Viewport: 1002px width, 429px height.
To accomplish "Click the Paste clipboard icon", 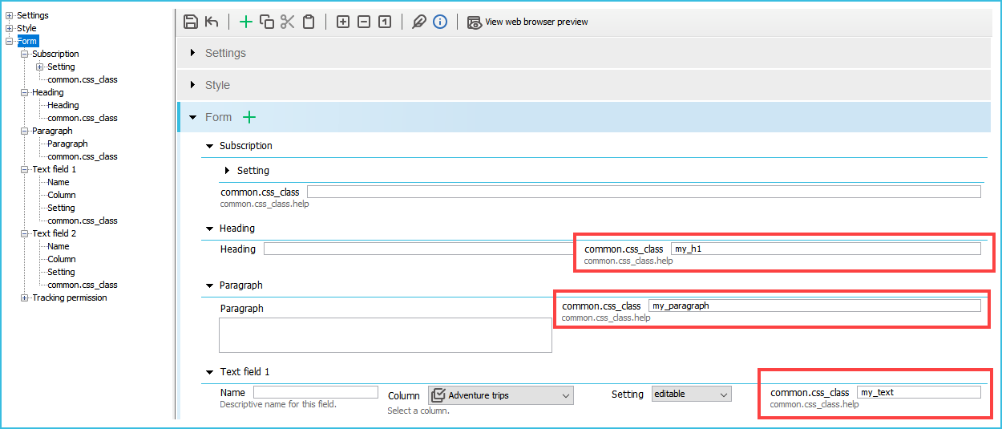I will pos(309,22).
